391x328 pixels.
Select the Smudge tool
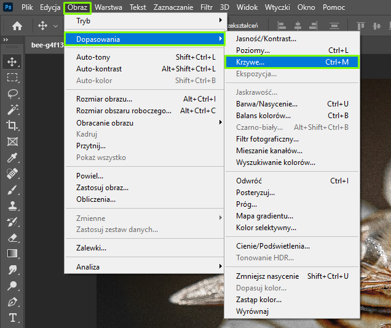coord(12,270)
